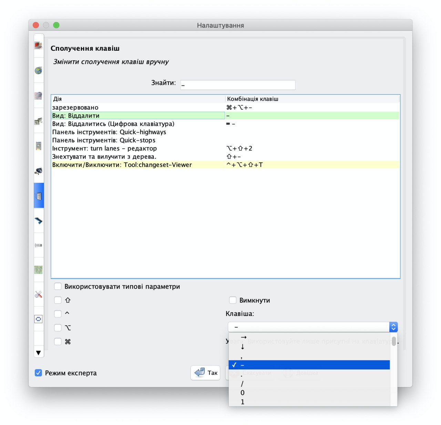The width and height of the screenshot is (441, 425).
Task: Choose the right arrow (→) key option
Action: click(x=309, y=337)
